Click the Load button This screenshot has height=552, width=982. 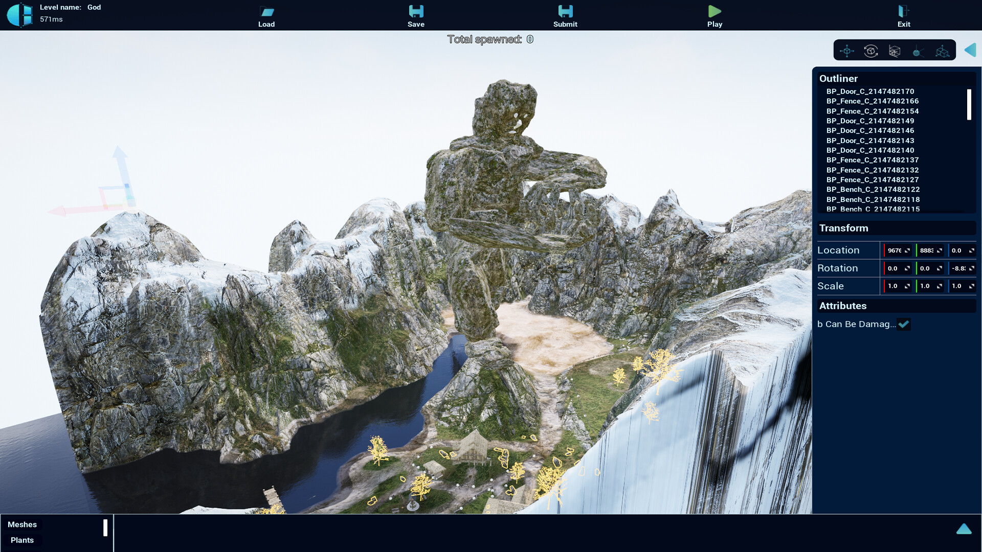click(267, 15)
